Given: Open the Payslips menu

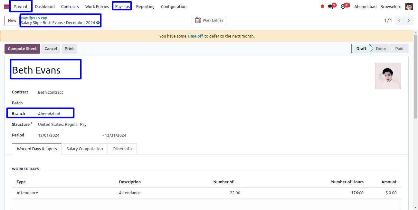Looking at the screenshot, I should 122,6.
